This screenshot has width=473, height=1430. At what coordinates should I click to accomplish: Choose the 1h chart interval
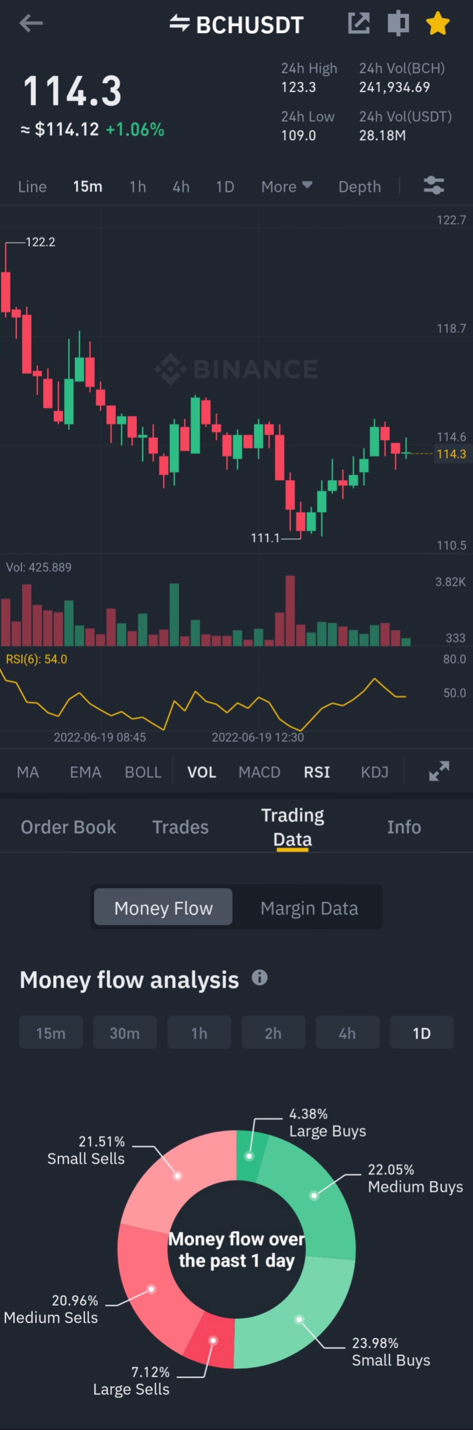point(138,186)
